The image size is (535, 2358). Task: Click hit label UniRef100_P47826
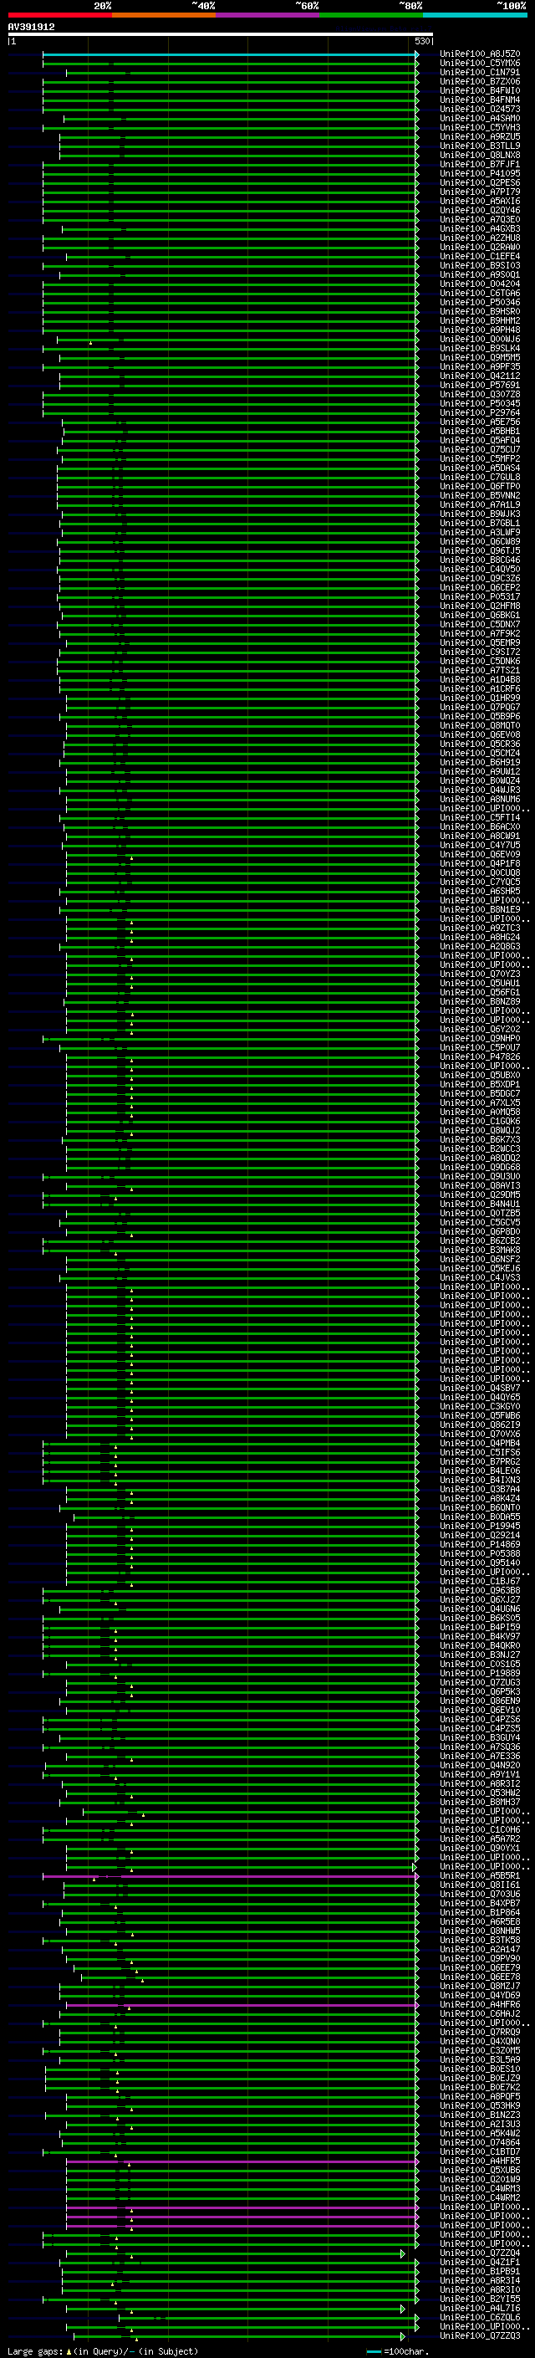coord(480,1056)
